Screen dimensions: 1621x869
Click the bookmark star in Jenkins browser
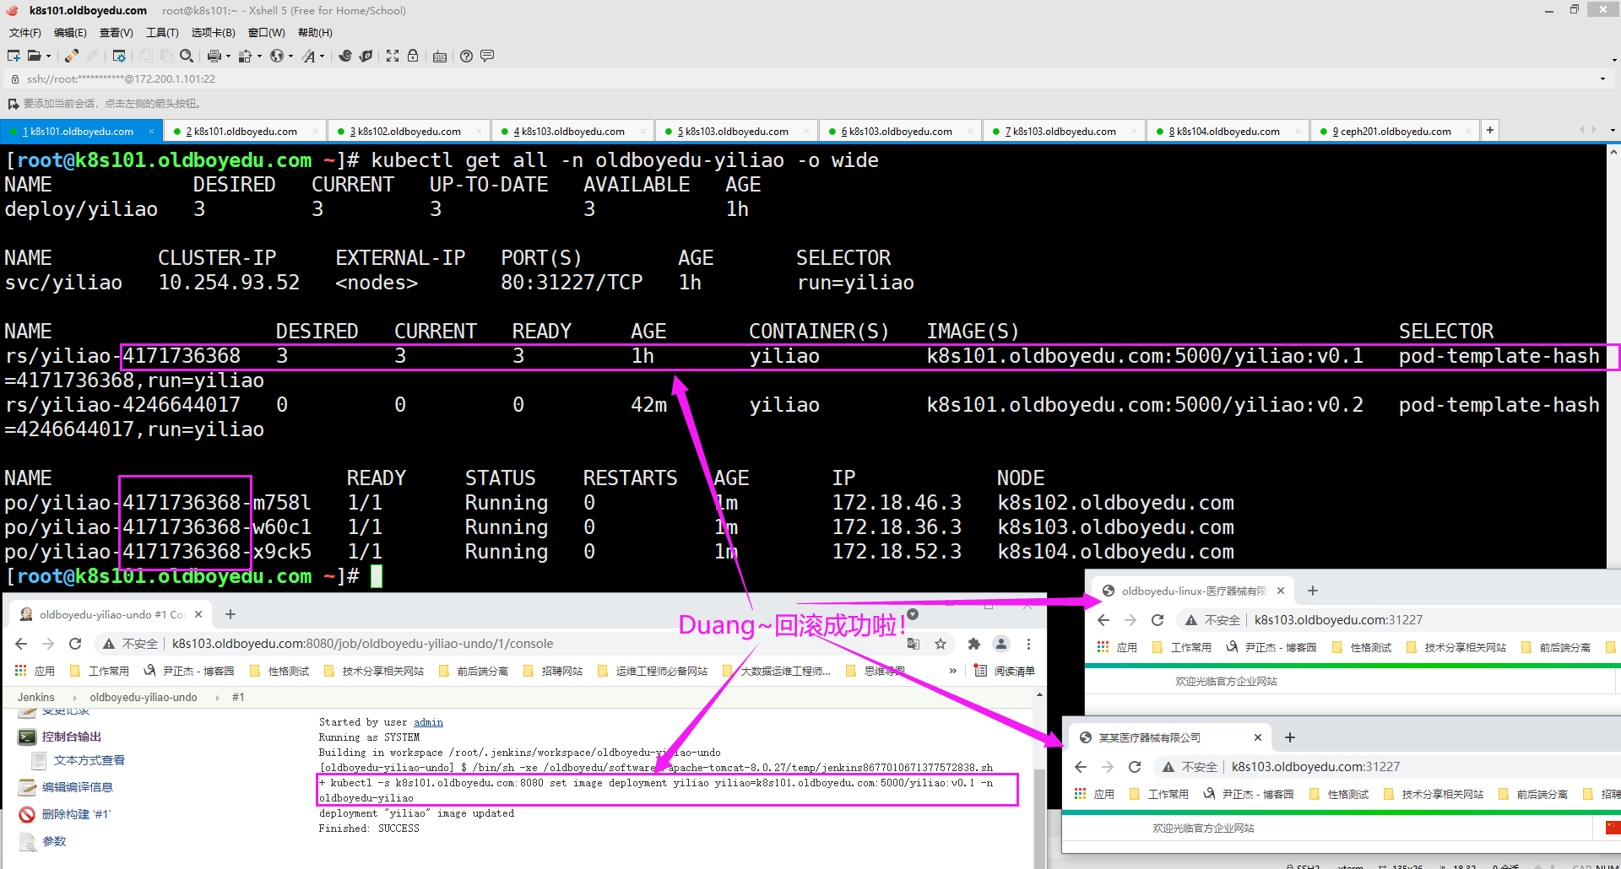click(941, 644)
